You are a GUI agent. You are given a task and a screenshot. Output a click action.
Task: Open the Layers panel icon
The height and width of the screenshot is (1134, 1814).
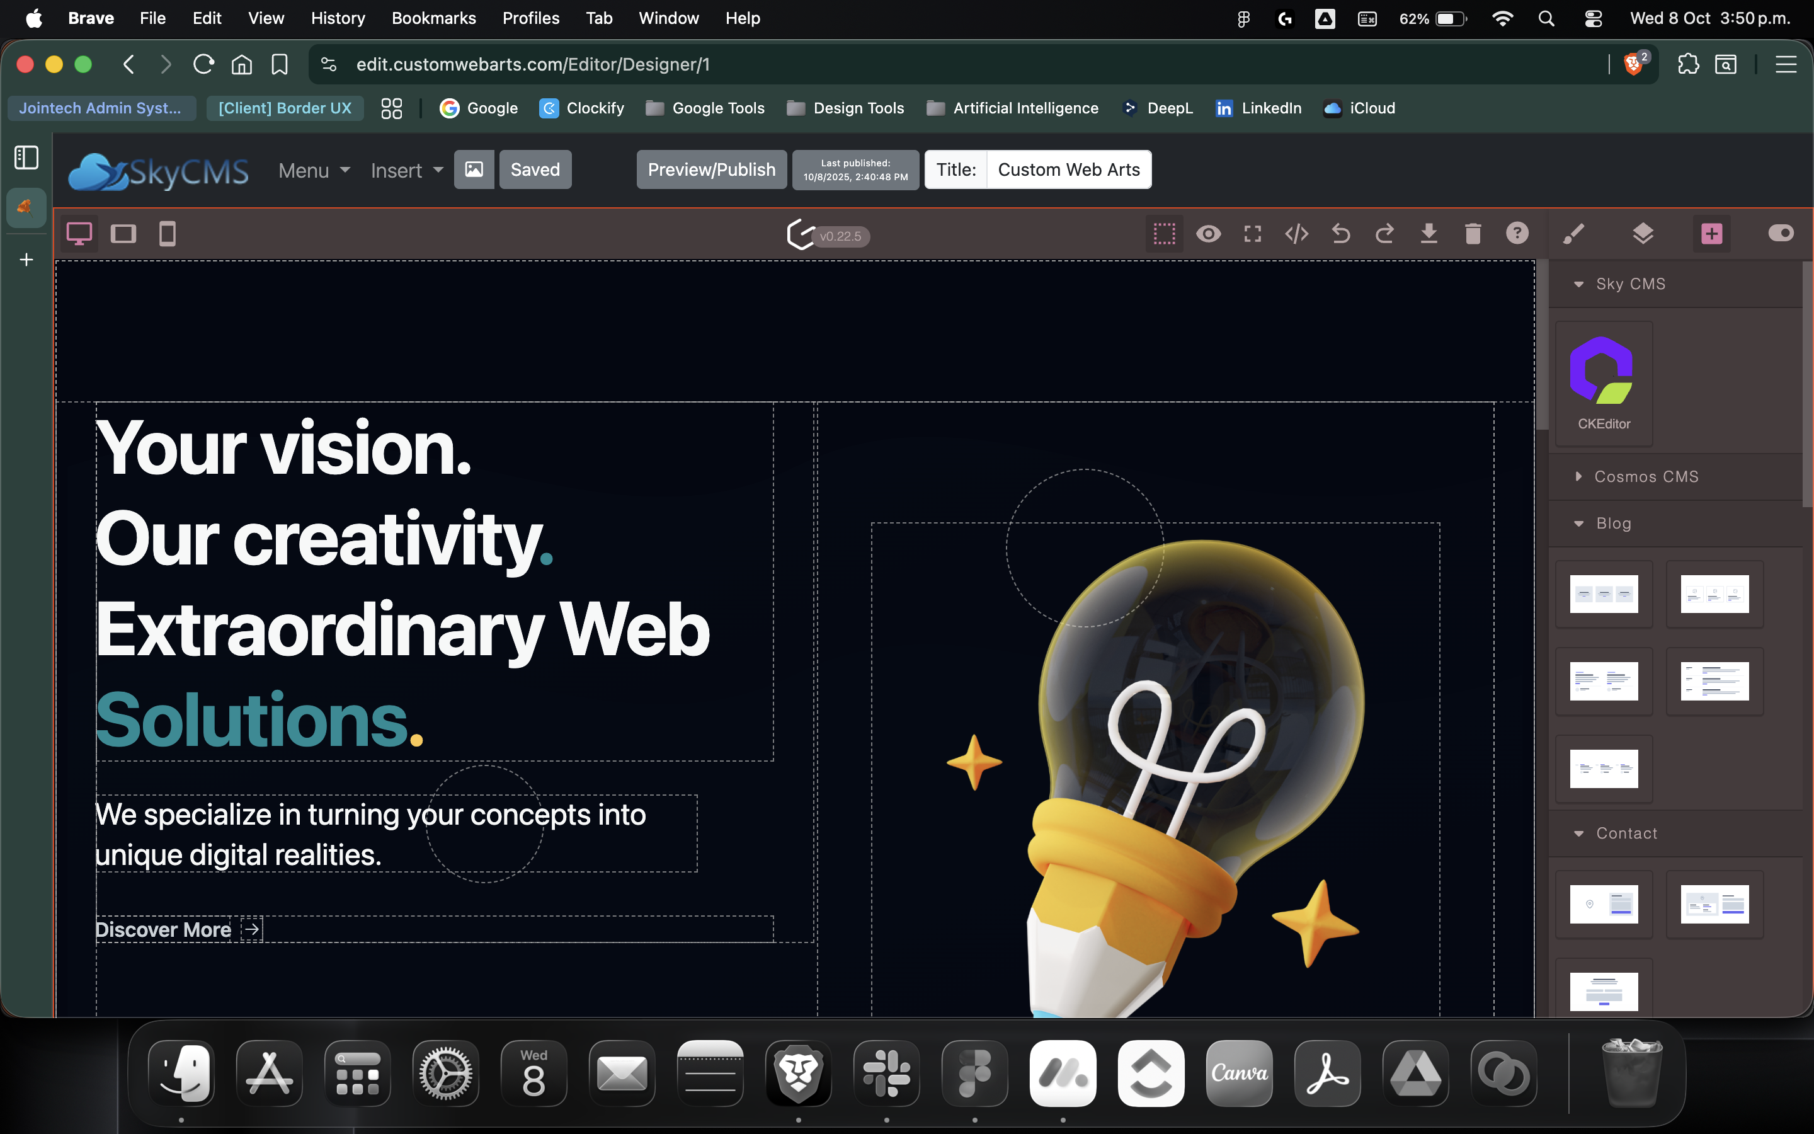(1642, 234)
